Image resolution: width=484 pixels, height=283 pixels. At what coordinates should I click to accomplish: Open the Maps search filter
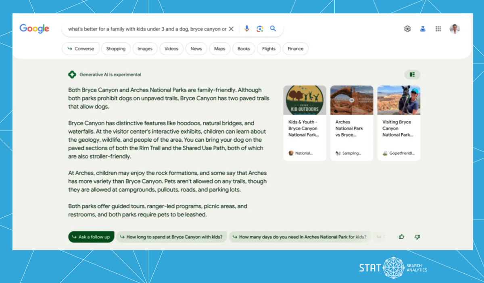point(219,48)
